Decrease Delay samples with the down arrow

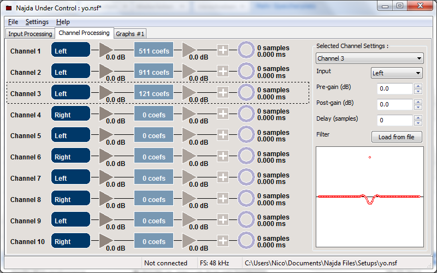point(418,123)
